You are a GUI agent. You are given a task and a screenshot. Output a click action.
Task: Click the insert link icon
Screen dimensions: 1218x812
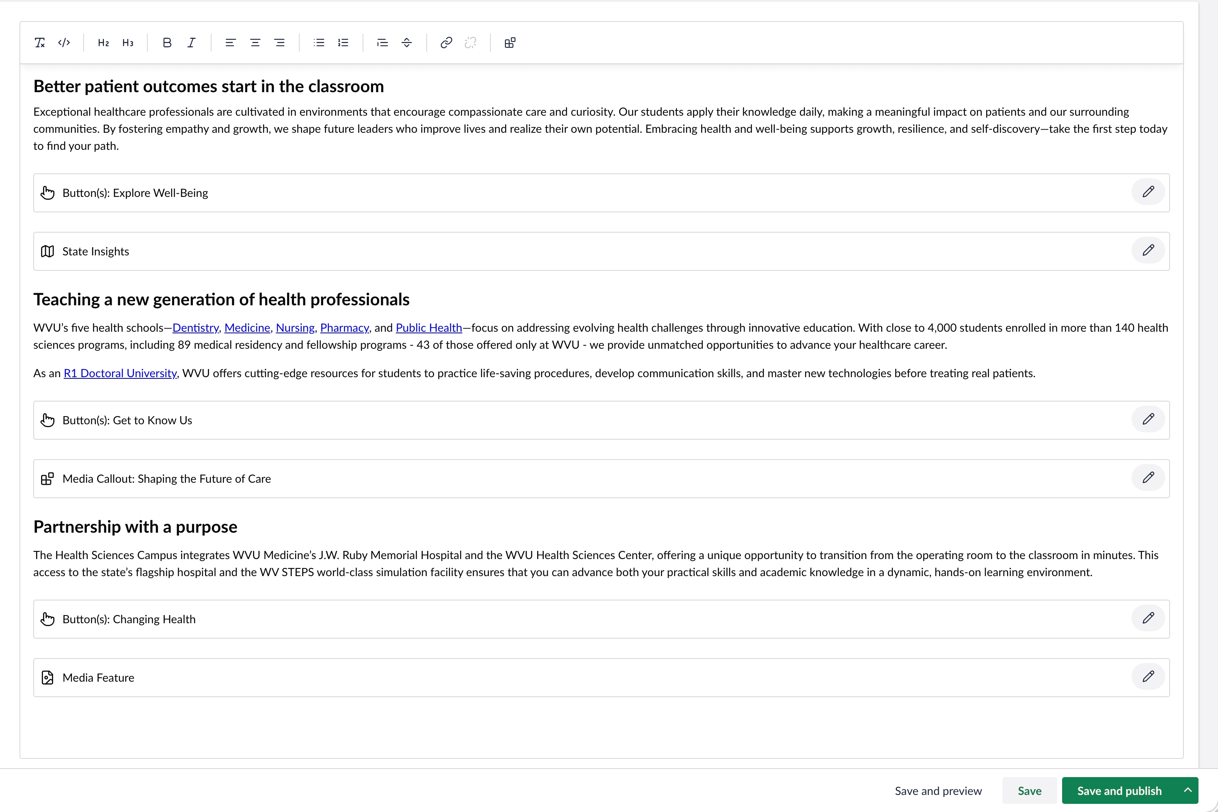click(x=446, y=43)
